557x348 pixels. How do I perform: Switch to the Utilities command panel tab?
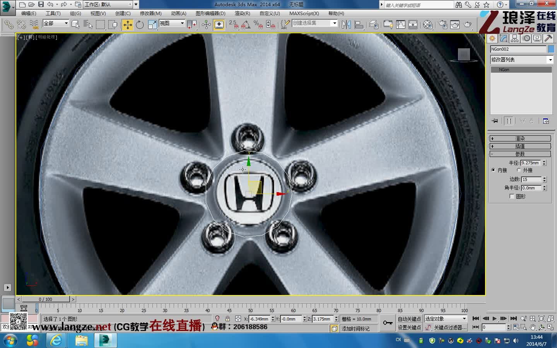(548, 38)
